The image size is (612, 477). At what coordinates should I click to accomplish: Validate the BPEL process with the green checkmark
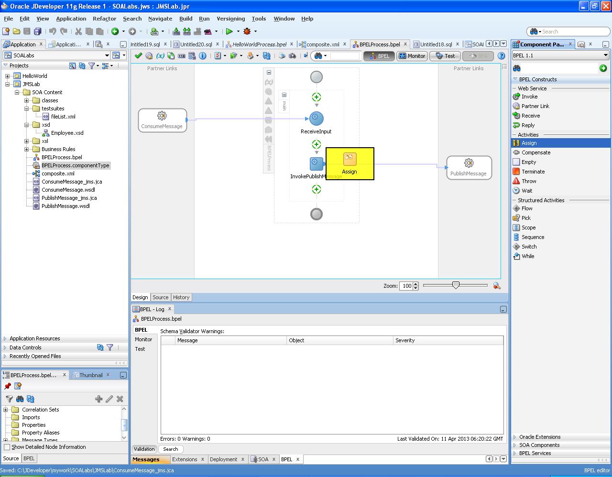(138, 55)
